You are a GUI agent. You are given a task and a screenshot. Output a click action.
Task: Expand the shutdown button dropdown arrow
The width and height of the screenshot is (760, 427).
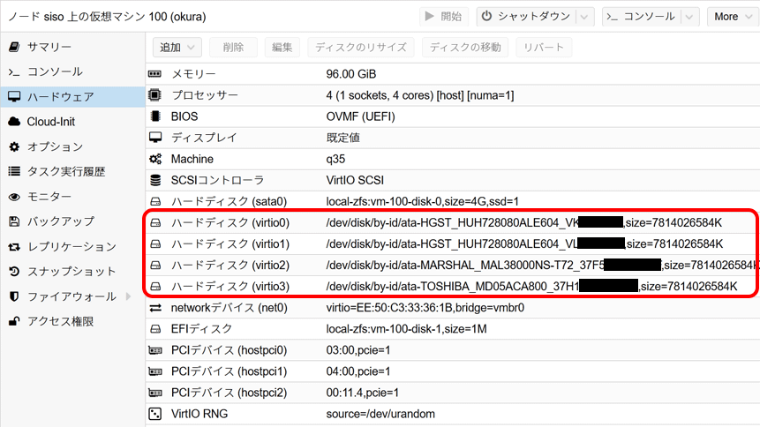pyautogui.click(x=584, y=17)
